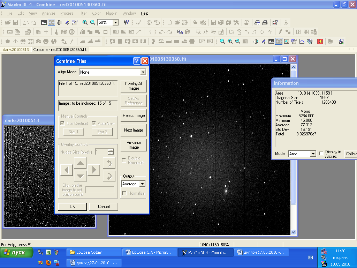Open the zoom percentage dropdown
Screen dimensions: 357x268
(116, 22)
